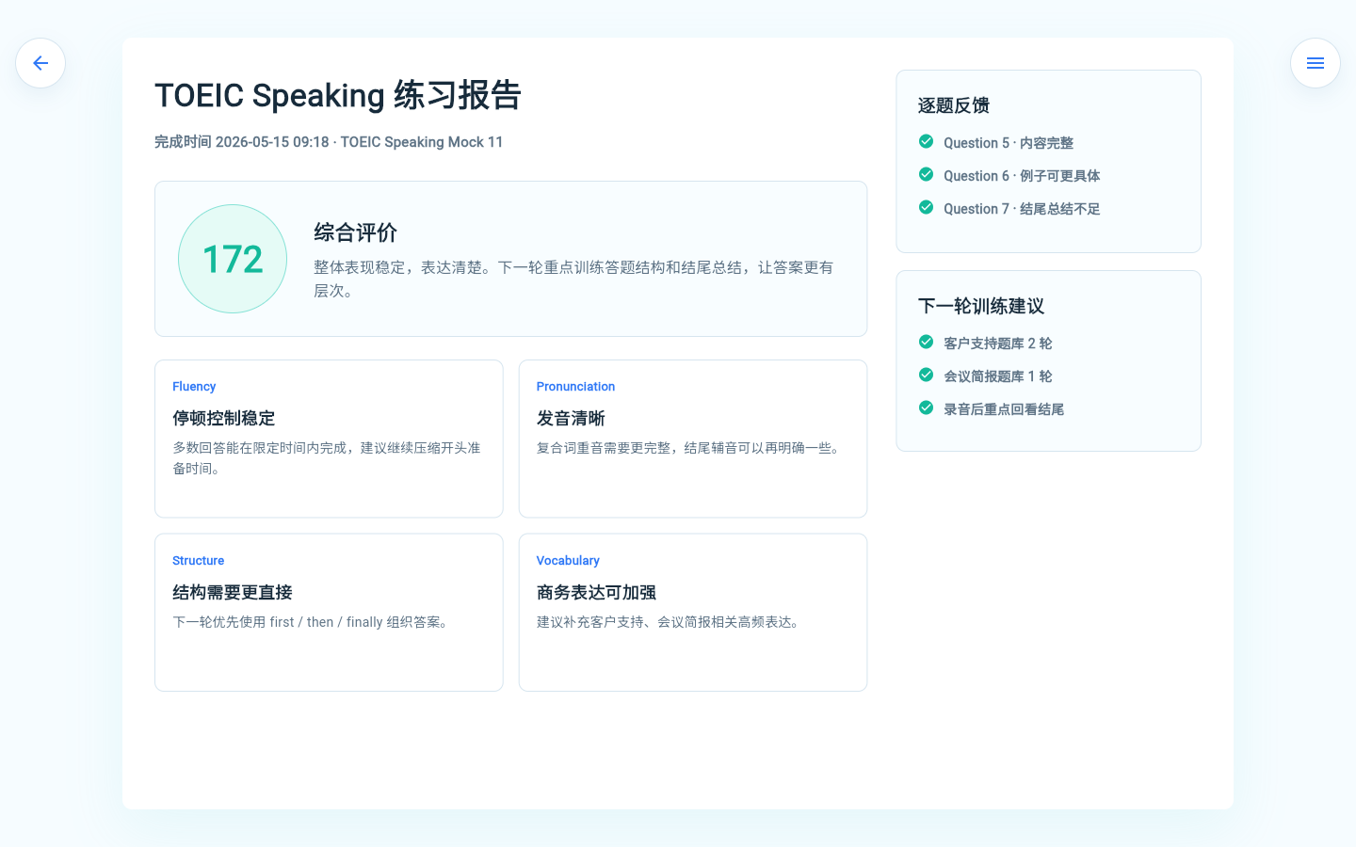The width and height of the screenshot is (1356, 847).
Task: Click the check icon beside 会议简报题库 1 轮
Action: (x=926, y=376)
